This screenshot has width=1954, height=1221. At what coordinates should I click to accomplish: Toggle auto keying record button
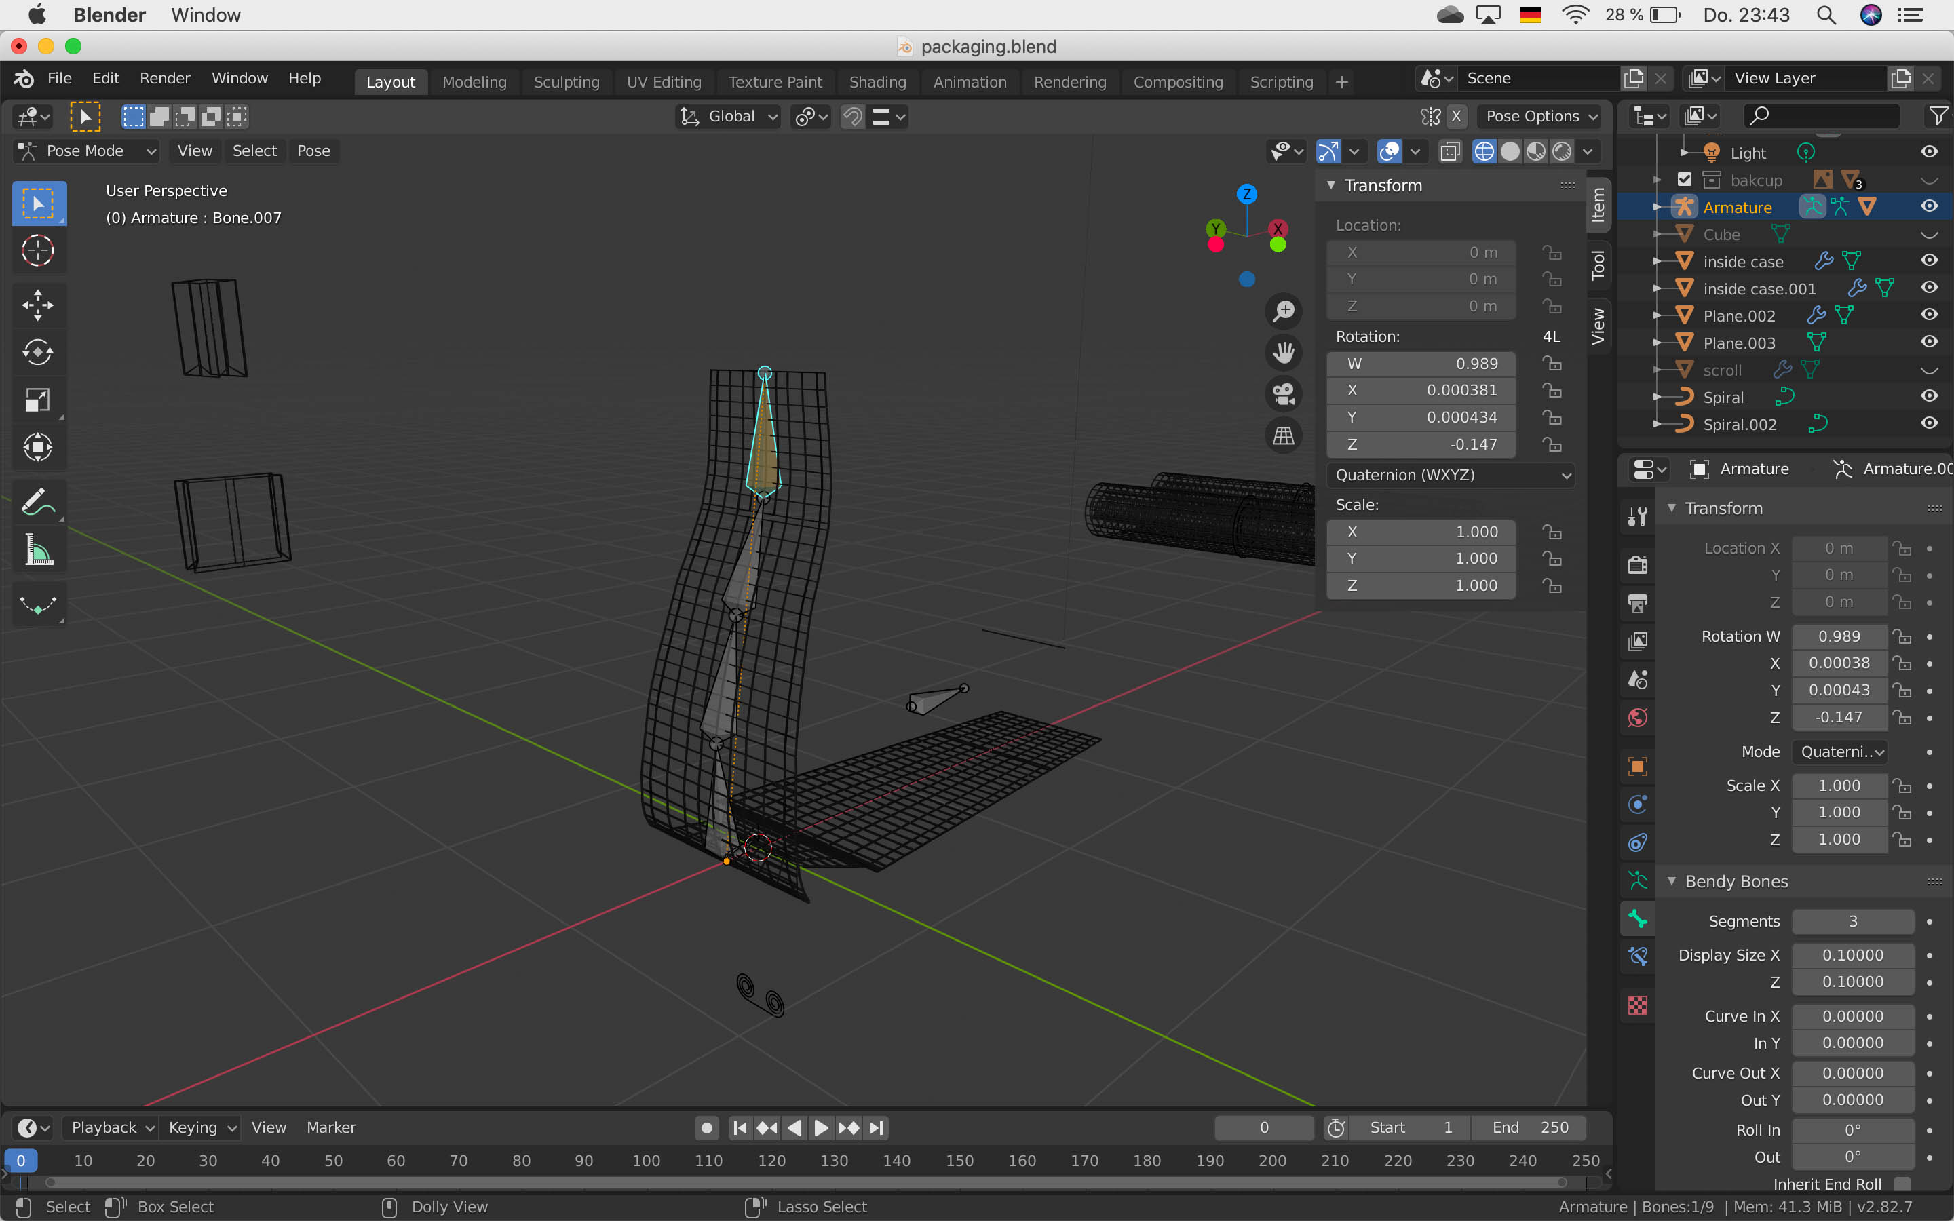[x=706, y=1127]
